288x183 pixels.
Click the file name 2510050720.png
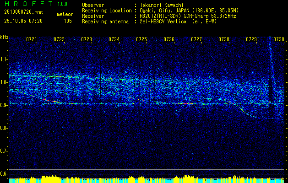point(23,12)
